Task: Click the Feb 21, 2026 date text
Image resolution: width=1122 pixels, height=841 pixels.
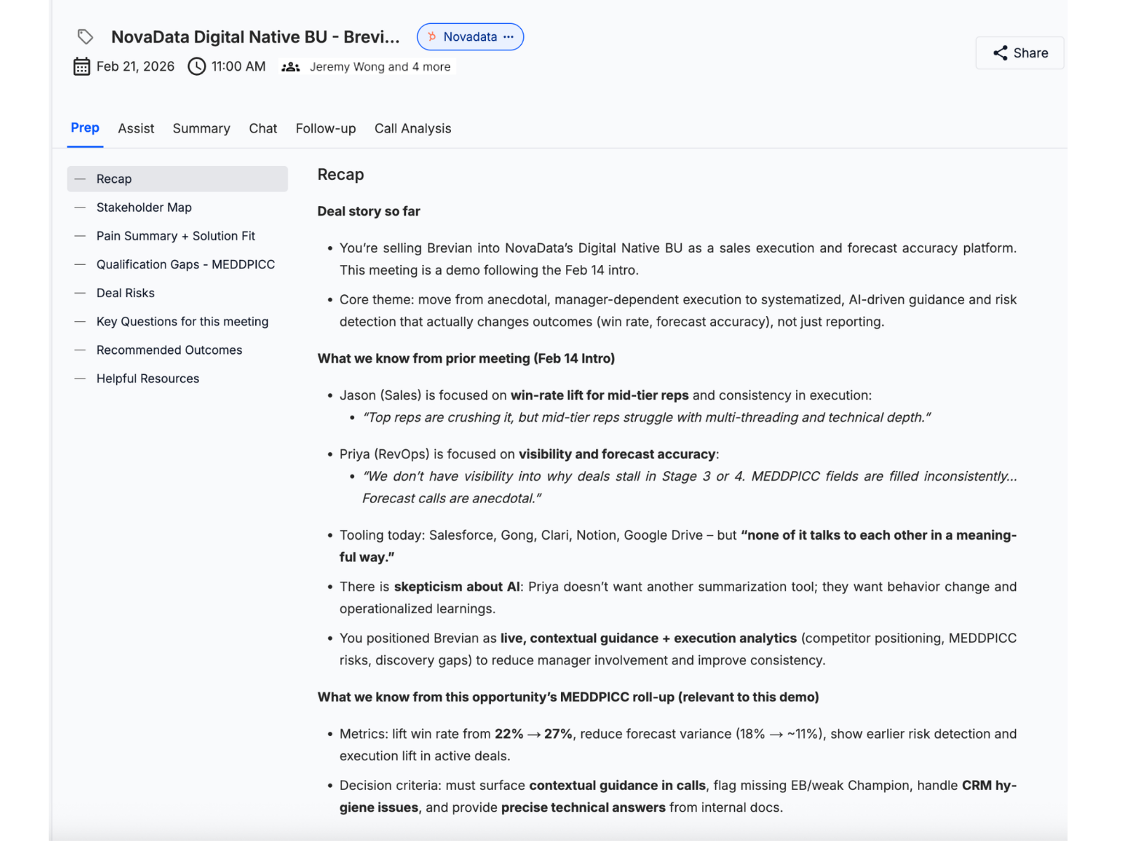Action: tap(135, 67)
